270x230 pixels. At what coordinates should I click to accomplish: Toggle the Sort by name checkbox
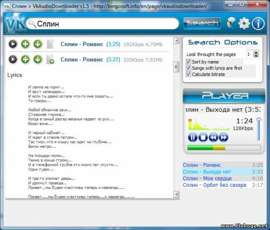[188, 62]
